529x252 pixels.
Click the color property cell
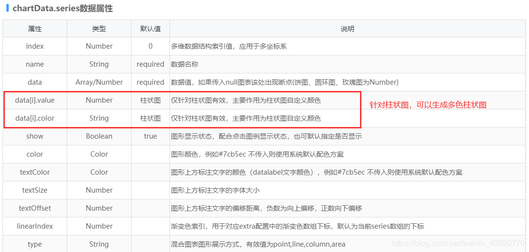(x=35, y=154)
